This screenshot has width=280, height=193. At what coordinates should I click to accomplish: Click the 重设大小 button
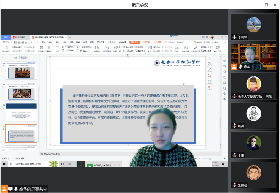tap(85, 51)
